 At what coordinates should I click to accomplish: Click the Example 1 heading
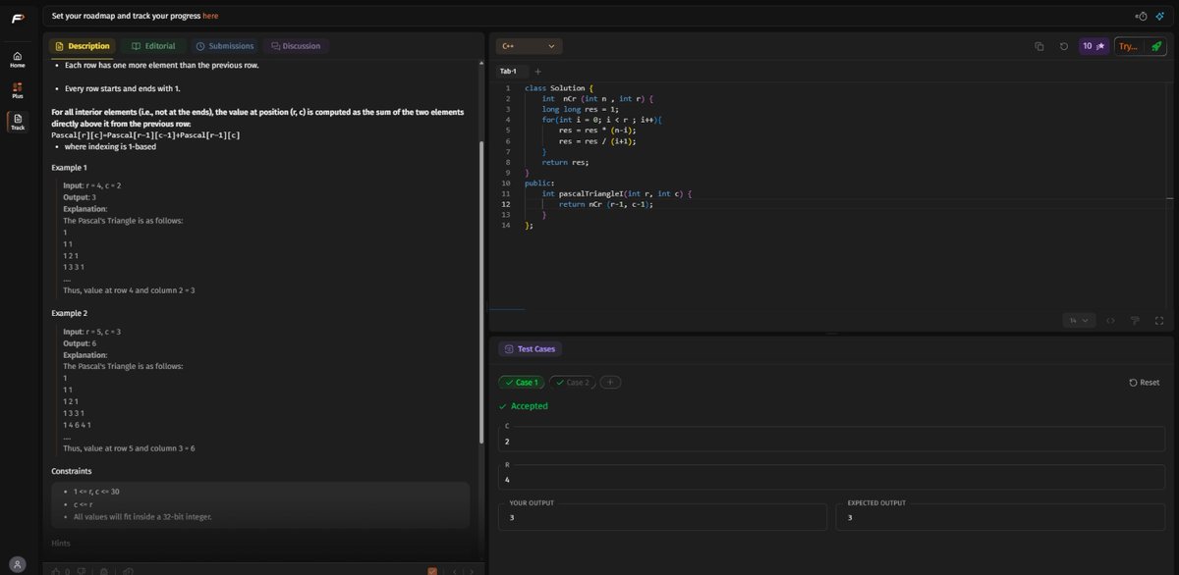(x=69, y=168)
